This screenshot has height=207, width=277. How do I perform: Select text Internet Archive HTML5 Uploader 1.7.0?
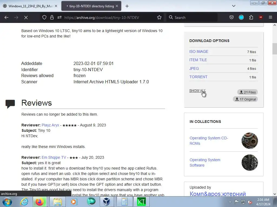click(x=111, y=82)
